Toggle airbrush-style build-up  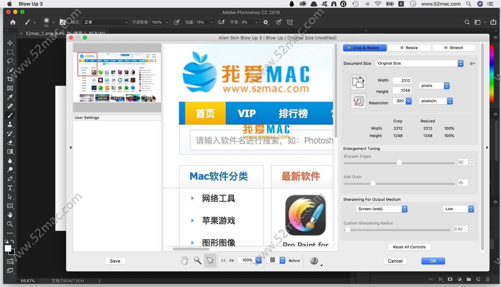221,22
